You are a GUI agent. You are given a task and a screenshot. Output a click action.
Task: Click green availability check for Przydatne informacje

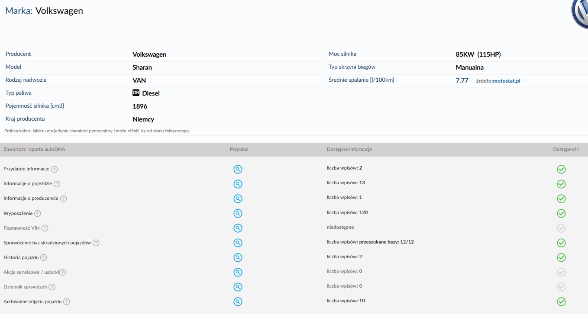[561, 169]
